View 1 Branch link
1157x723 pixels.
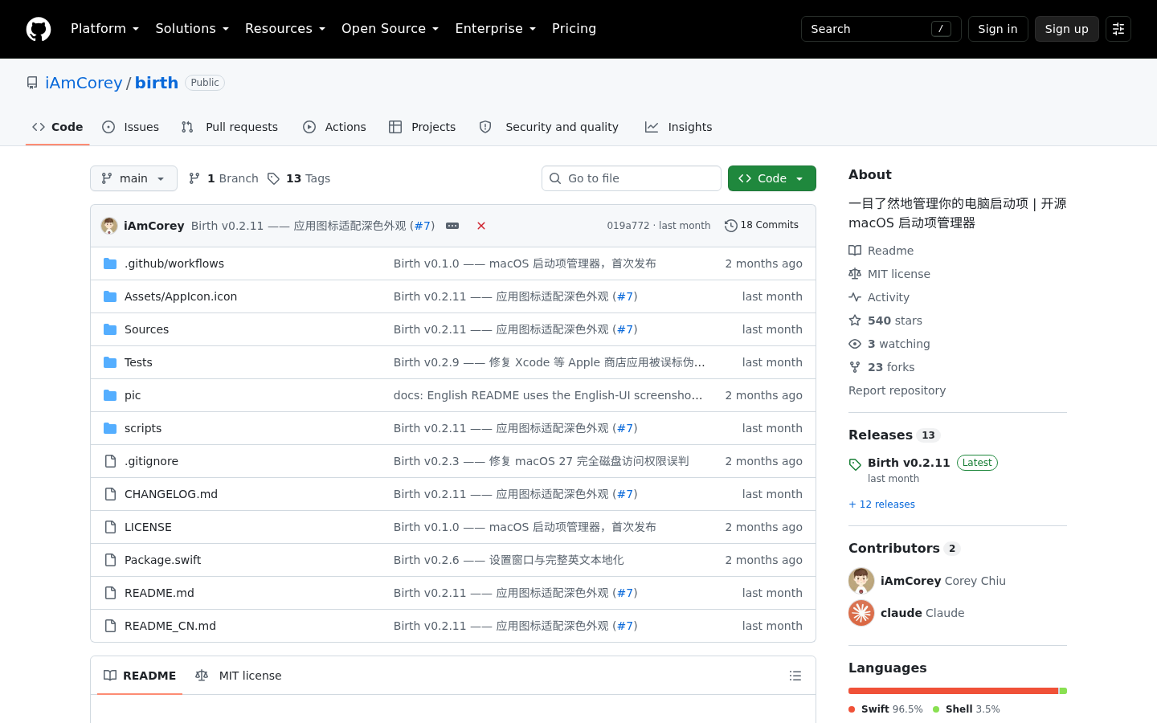click(x=223, y=178)
